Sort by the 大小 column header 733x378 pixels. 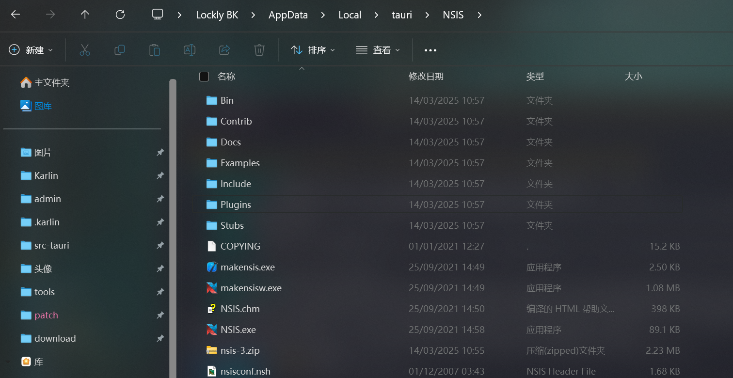pyautogui.click(x=634, y=77)
